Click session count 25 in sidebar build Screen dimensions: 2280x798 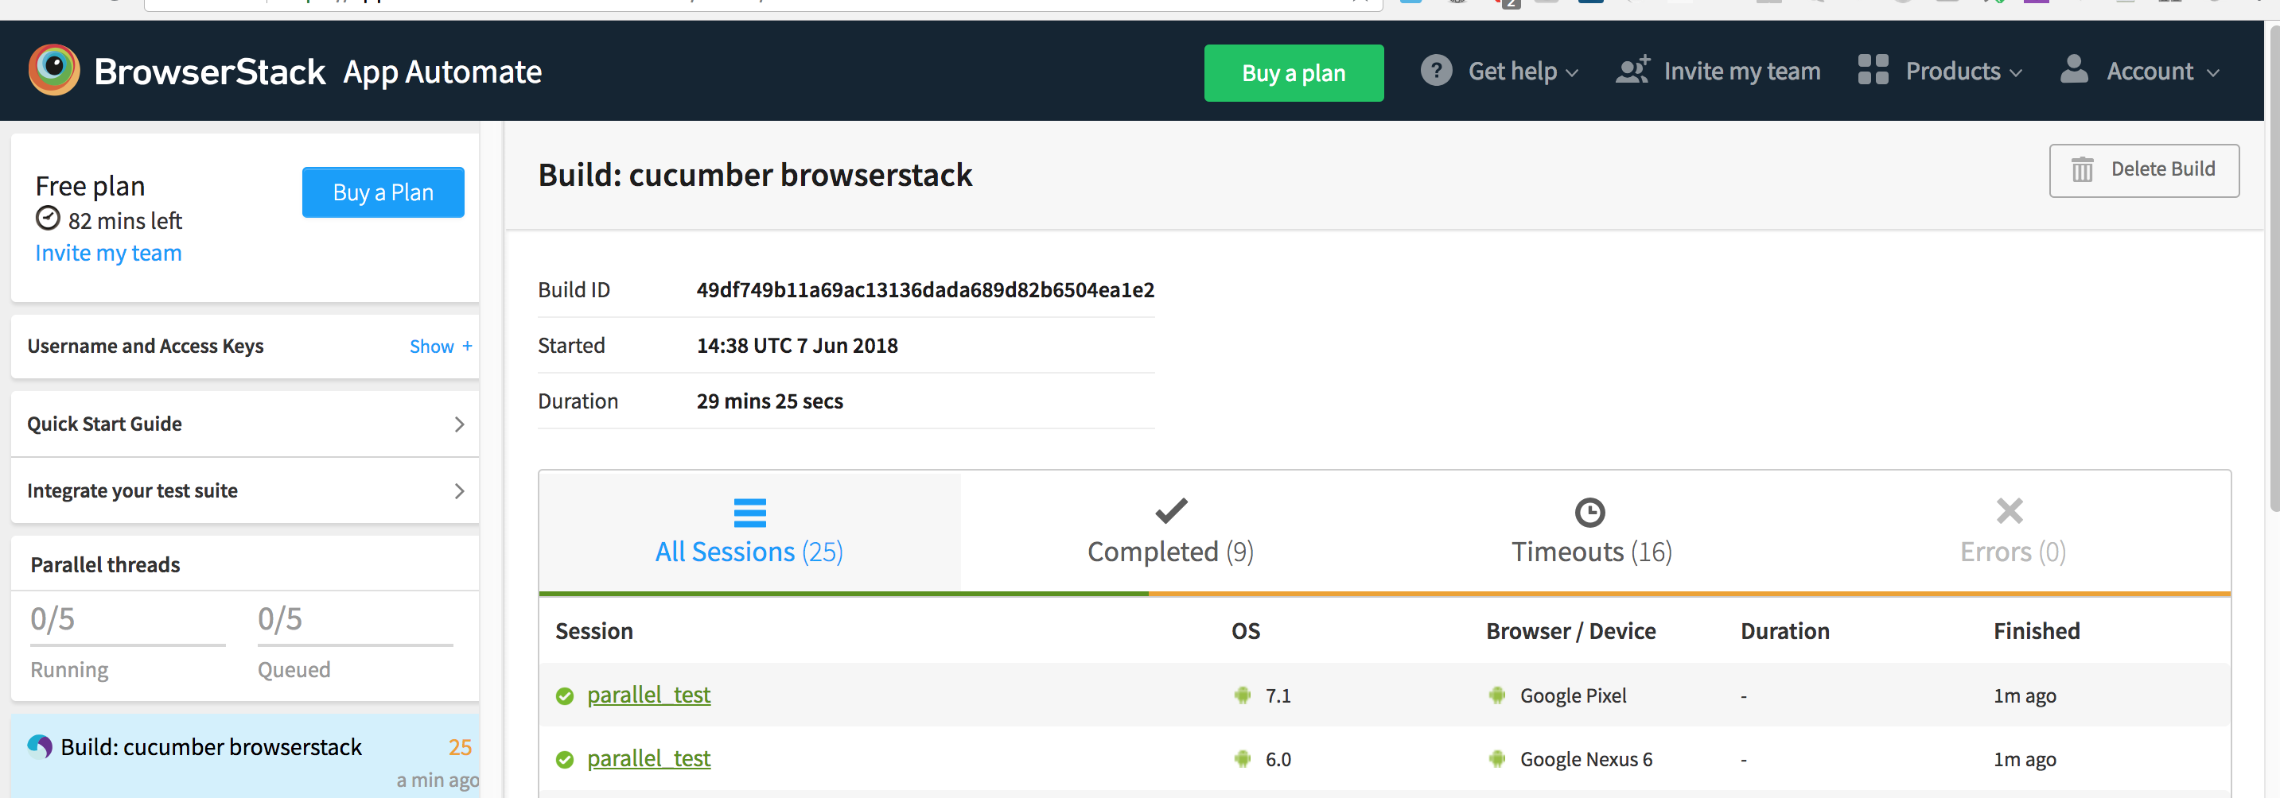459,748
